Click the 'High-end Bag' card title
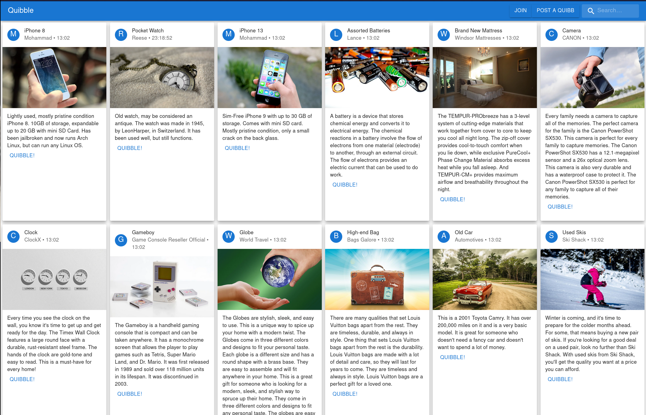 [363, 232]
